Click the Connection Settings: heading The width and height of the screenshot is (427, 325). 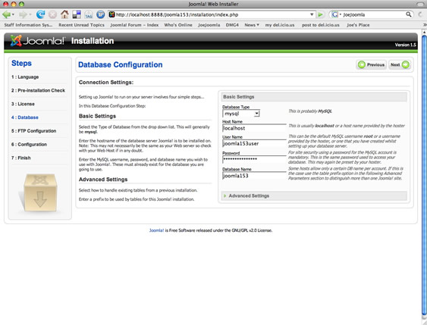click(106, 83)
